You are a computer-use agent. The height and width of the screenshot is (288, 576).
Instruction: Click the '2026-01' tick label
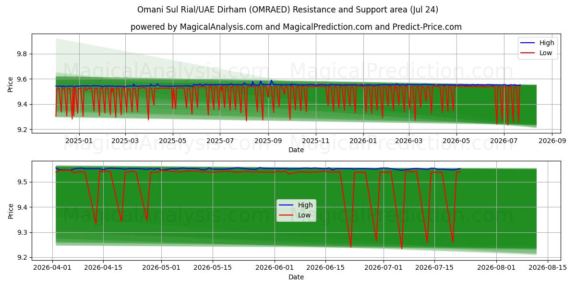(363, 141)
